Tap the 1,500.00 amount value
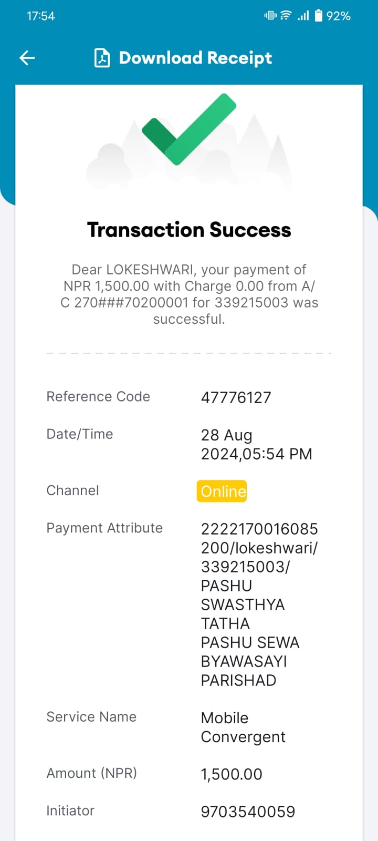This screenshot has height=841, width=378. pos(232,774)
